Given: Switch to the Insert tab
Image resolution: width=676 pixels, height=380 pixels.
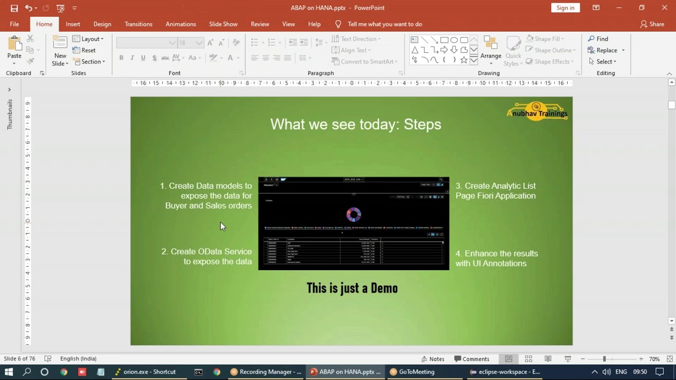Looking at the screenshot, I should (x=73, y=24).
